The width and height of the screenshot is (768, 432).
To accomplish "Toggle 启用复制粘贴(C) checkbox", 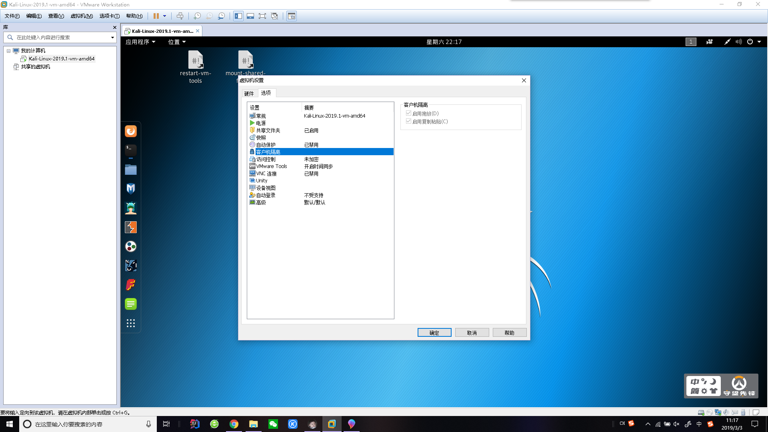I will click(x=408, y=121).
